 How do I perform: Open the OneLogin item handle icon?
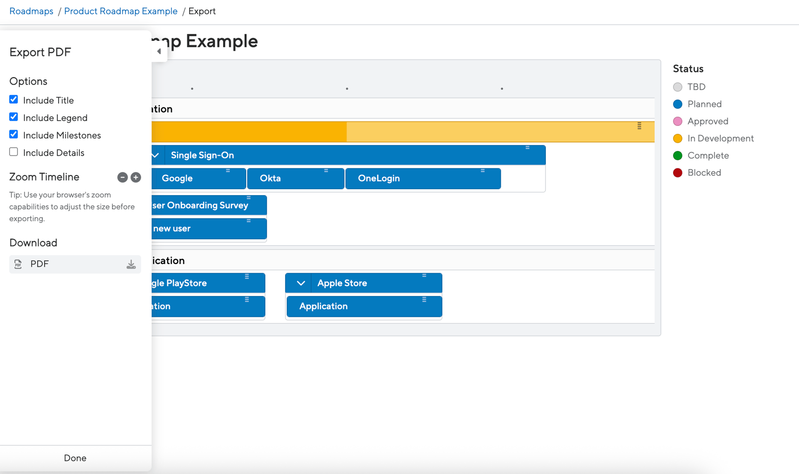click(x=483, y=171)
